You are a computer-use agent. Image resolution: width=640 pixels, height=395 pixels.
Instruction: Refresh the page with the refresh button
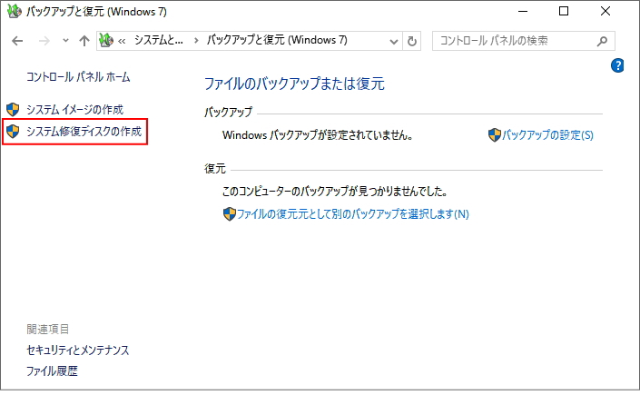tap(413, 42)
